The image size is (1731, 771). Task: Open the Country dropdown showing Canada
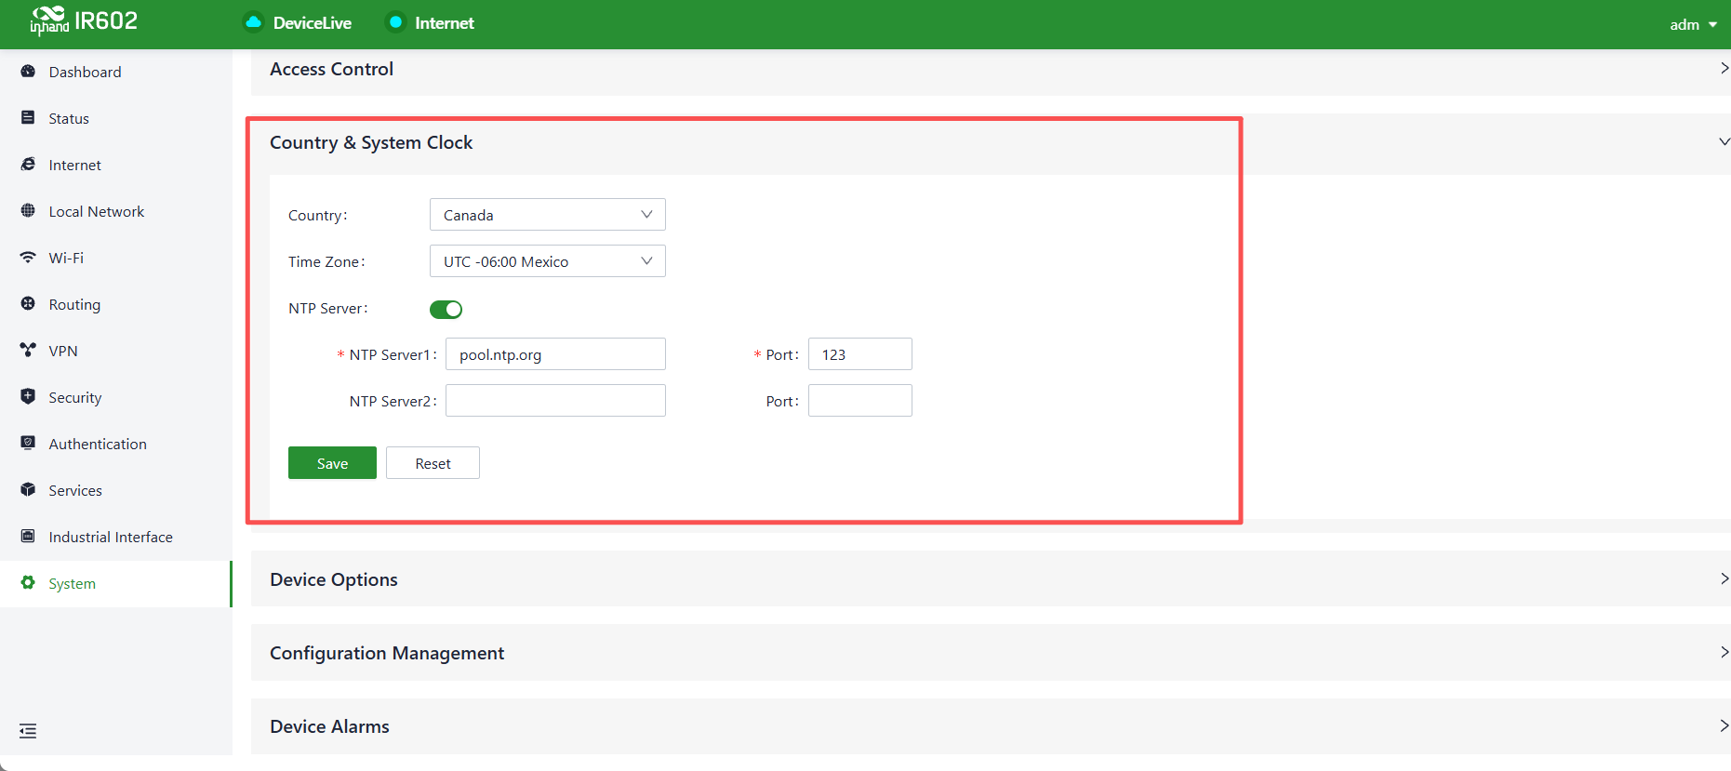548,215
